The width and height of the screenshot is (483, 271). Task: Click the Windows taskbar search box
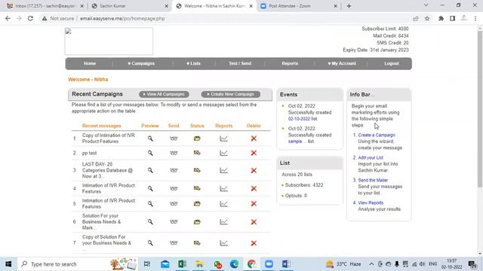click(x=78, y=264)
